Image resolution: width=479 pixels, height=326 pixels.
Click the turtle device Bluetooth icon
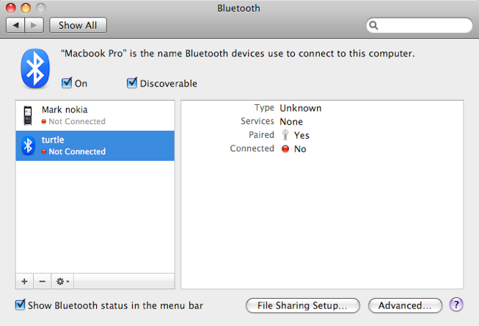(29, 145)
